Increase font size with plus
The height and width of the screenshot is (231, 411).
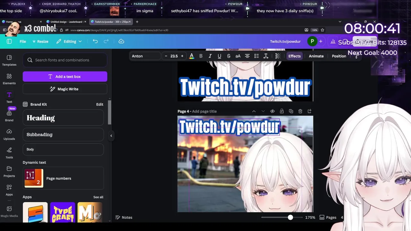tap(182, 56)
